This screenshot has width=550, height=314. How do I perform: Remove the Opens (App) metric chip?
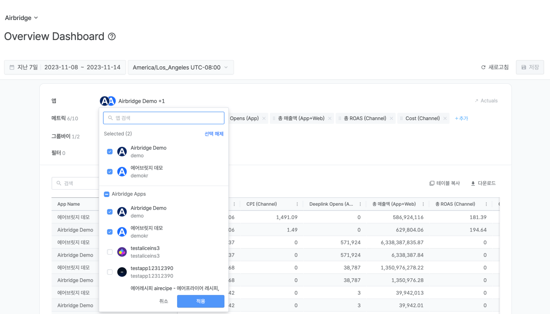click(264, 118)
